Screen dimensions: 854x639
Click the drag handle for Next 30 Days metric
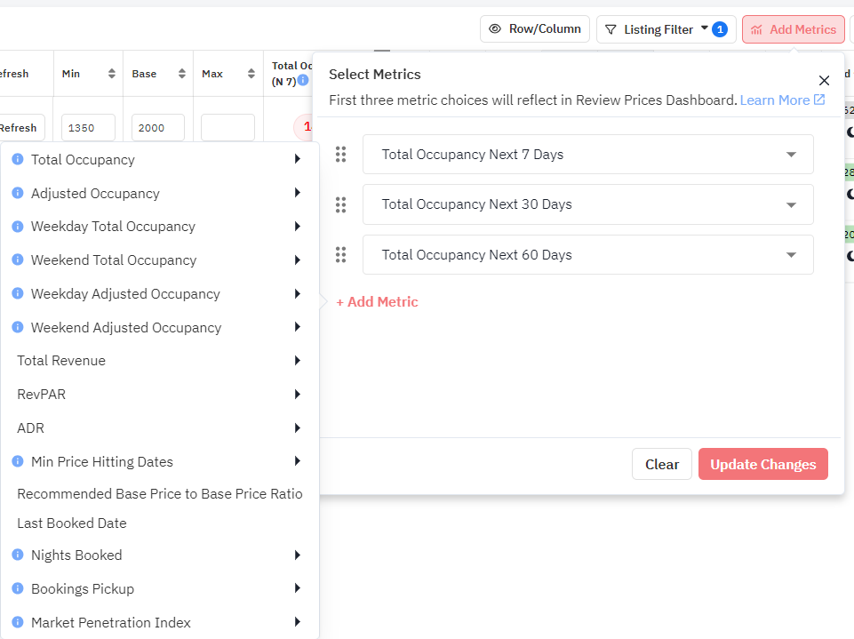pos(340,204)
